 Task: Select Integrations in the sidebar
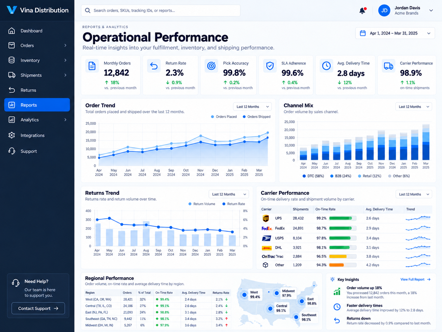[37, 135]
